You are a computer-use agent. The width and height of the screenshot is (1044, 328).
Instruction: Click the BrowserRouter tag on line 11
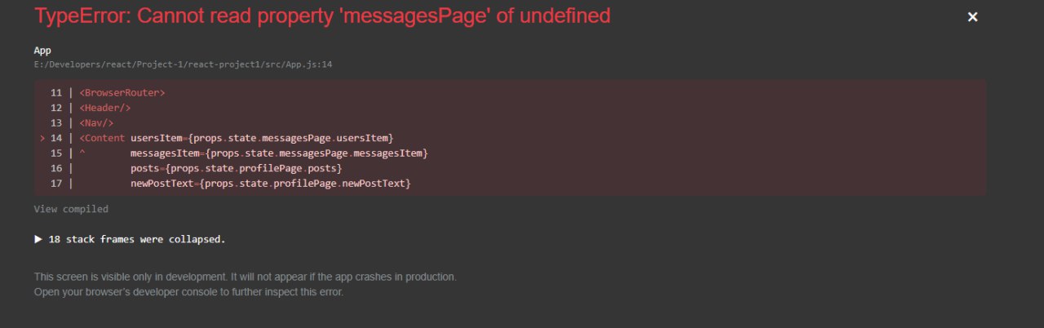pos(122,92)
